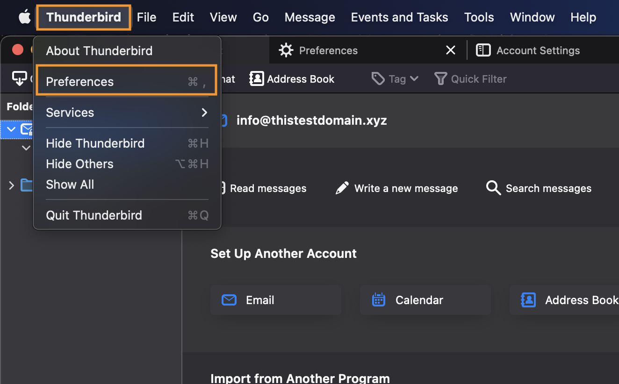Open the Edit menu
This screenshot has width=619, height=384.
[x=183, y=18]
